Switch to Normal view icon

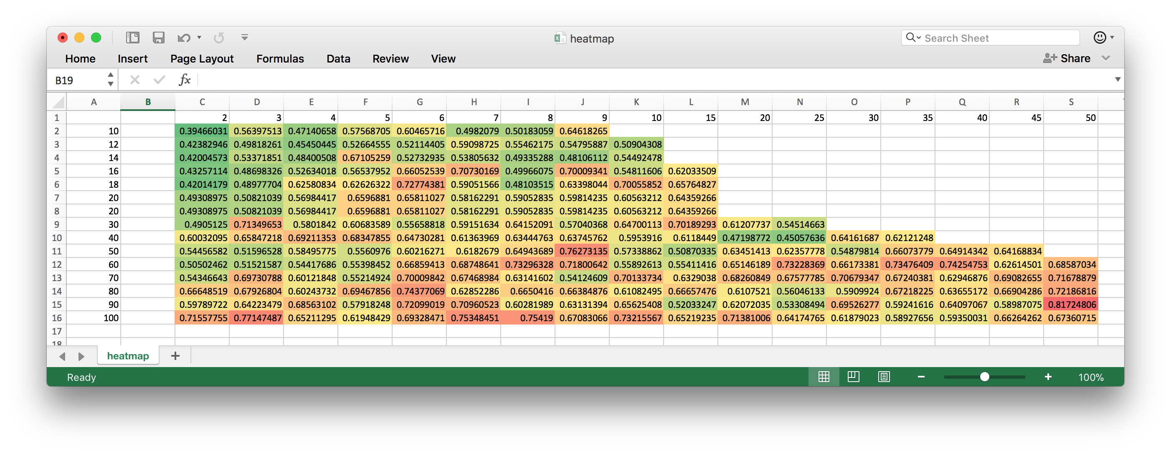(x=824, y=377)
